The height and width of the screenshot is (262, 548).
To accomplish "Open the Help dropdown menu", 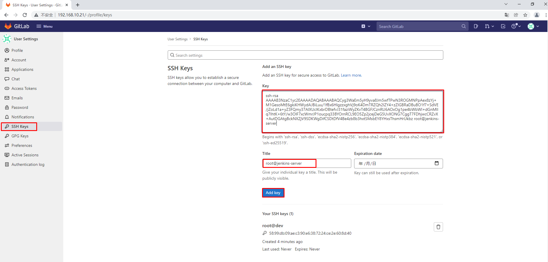I will click(x=516, y=26).
